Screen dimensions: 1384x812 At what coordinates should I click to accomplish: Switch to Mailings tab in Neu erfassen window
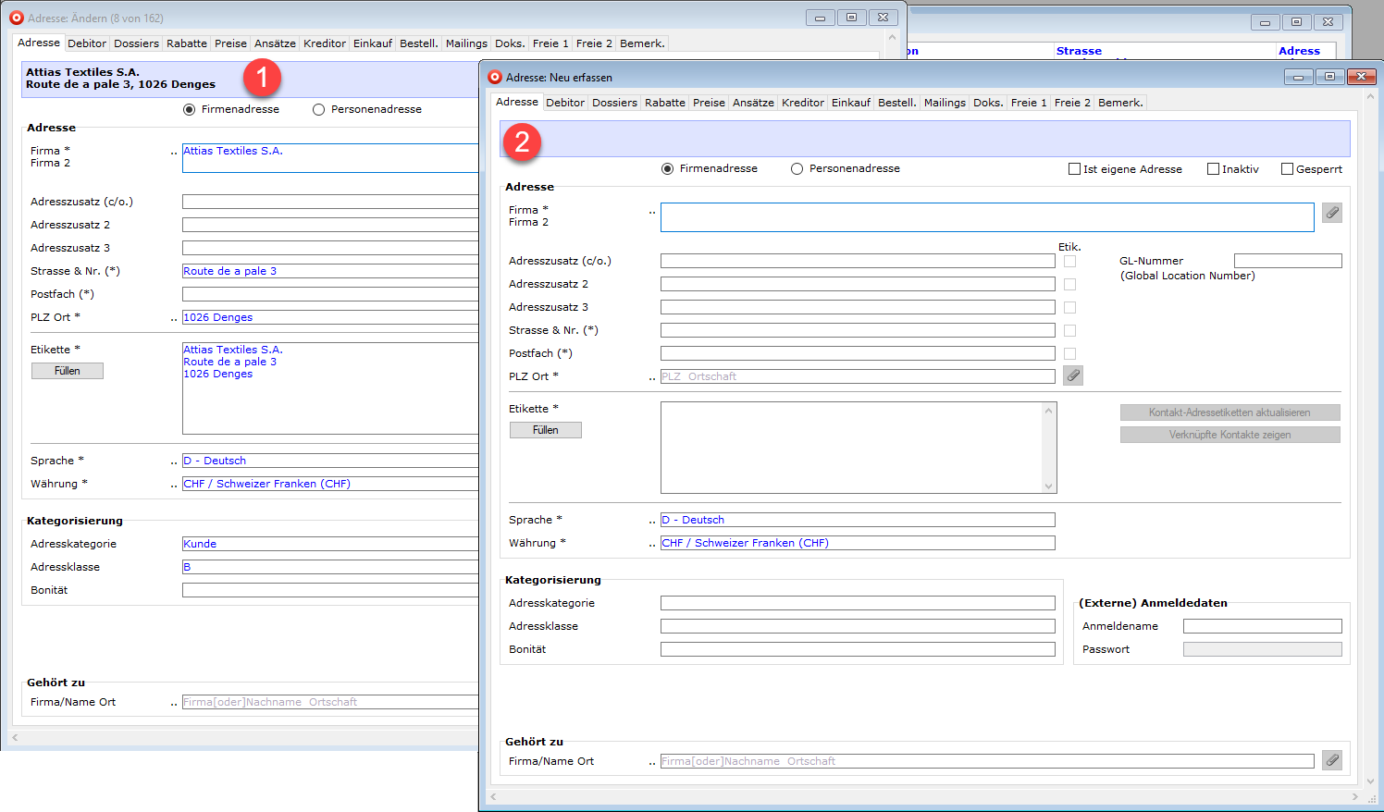944,103
